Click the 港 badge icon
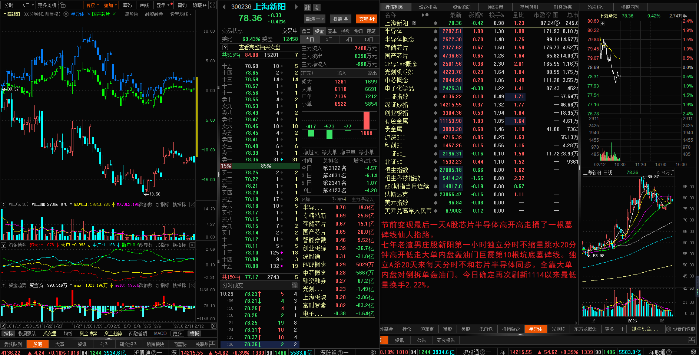 click(317, 7)
